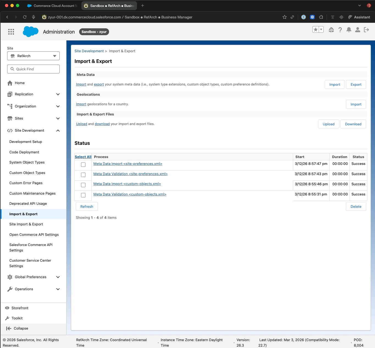Open the RefArch site dropdown
This screenshot has width=375, height=348.
[x=33, y=56]
